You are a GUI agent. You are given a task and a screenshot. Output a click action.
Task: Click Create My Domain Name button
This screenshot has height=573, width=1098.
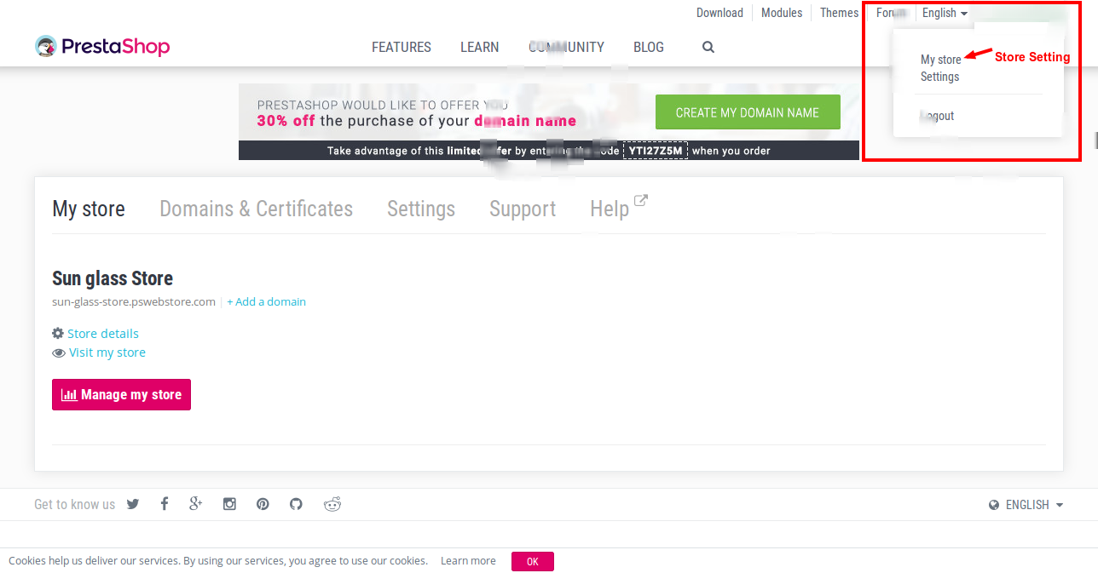coord(748,112)
